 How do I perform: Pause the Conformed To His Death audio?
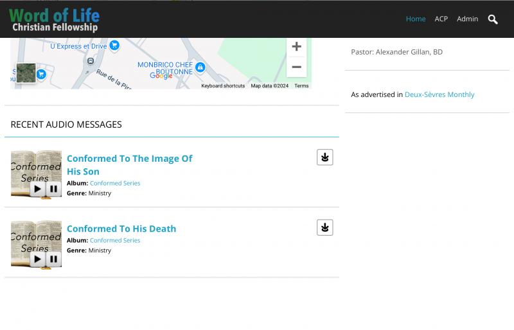point(53,259)
